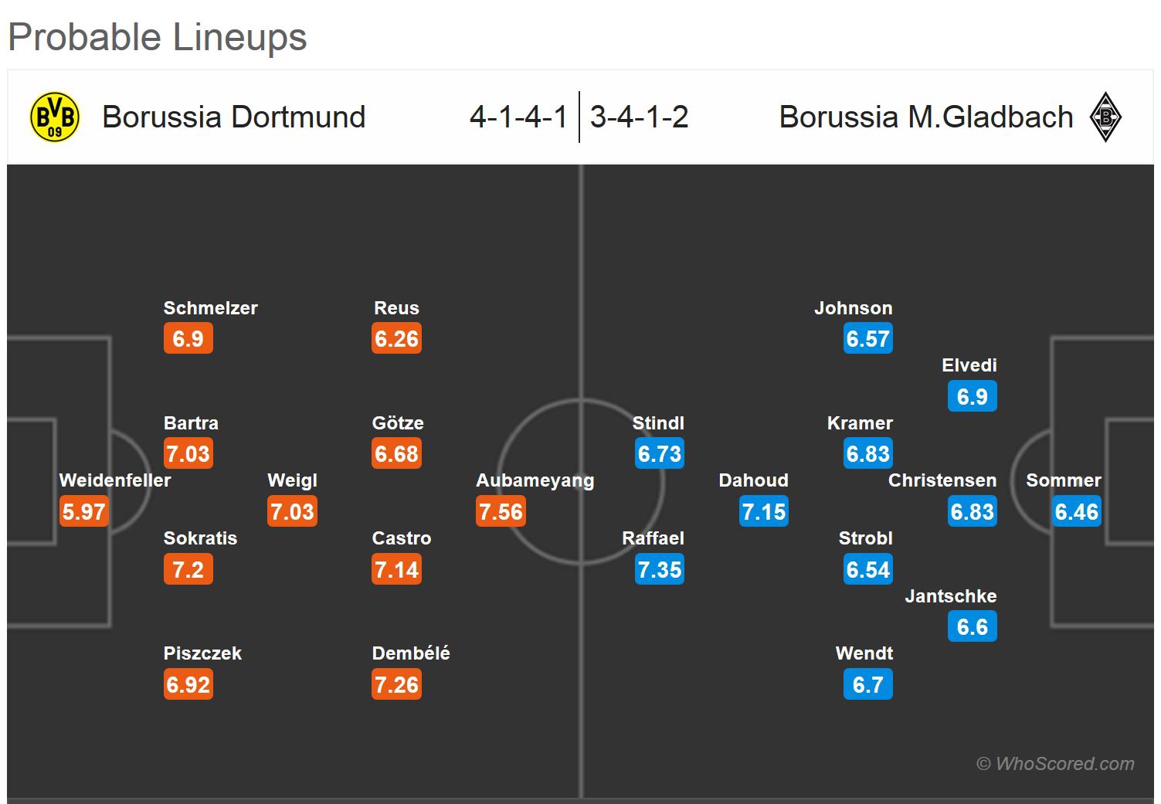Image resolution: width=1161 pixels, height=804 pixels.
Task: Click Sommer's 6.46 rating badge
Action: click(x=1076, y=511)
